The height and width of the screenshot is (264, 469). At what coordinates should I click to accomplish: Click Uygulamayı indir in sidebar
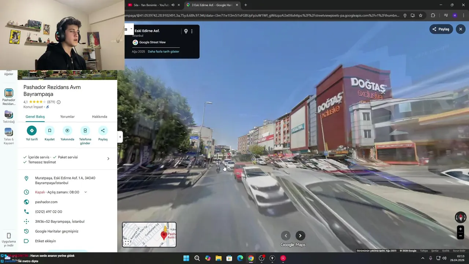9,240
